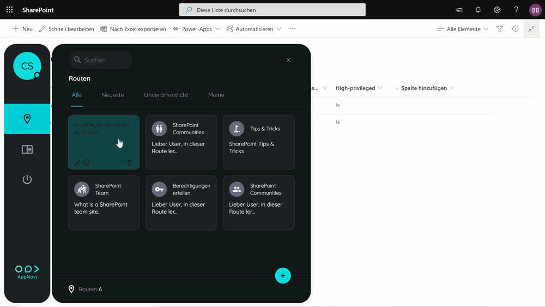Screen dimensions: 545x307
Task: Switch to the Neueste tab
Action: click(x=113, y=95)
